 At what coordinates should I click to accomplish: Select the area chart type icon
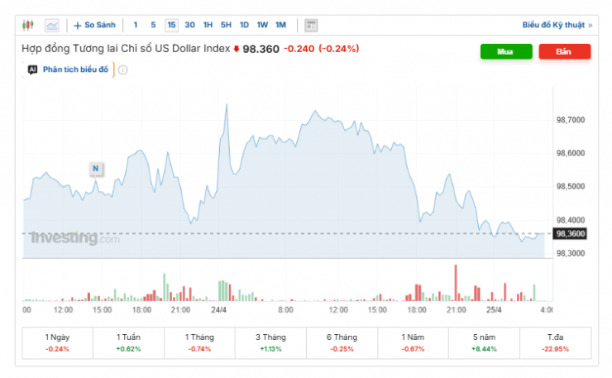[52, 26]
